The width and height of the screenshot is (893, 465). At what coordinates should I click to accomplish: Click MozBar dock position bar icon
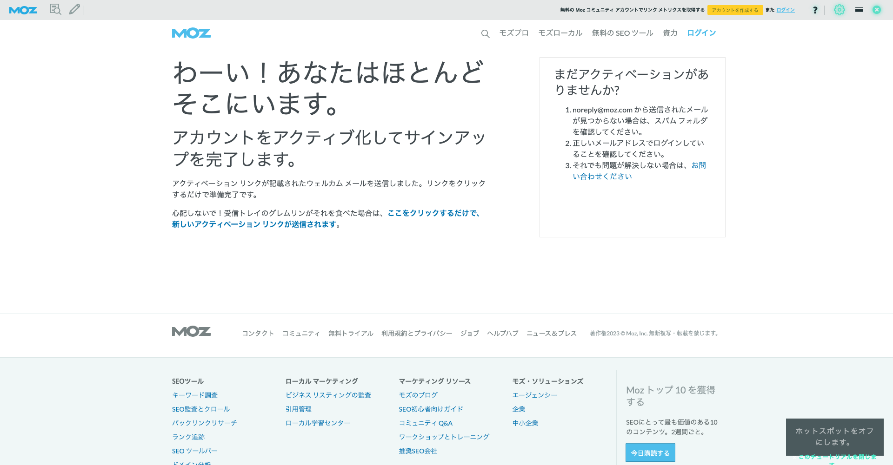click(859, 9)
